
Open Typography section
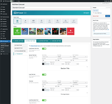(x=21, y=54)
